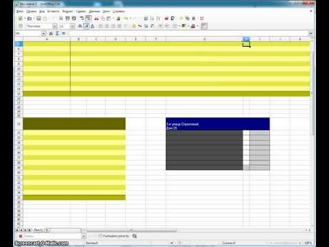Apply bold formatting
329x247 pixels.
coord(80,26)
